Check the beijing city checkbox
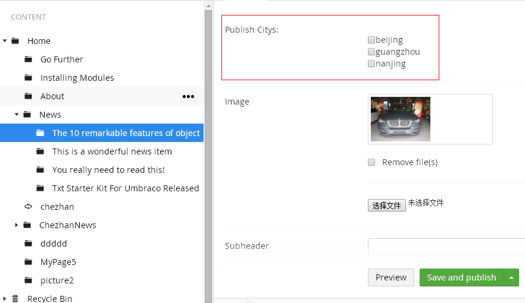525x303 pixels. (371, 40)
